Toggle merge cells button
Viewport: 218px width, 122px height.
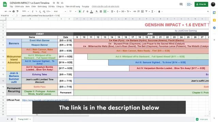tap(105, 11)
